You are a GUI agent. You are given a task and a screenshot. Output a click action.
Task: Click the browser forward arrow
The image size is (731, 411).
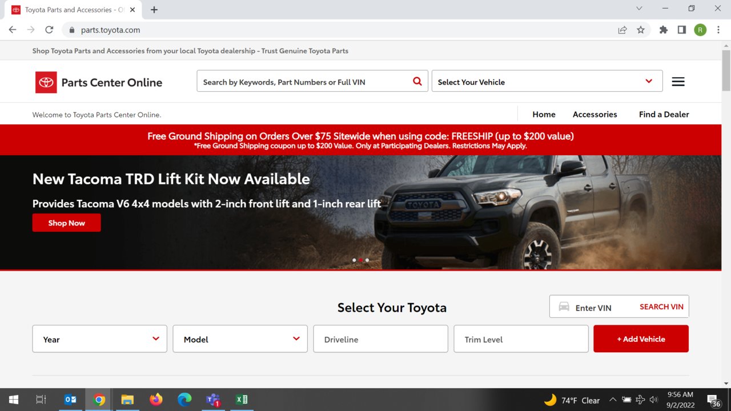click(x=31, y=30)
